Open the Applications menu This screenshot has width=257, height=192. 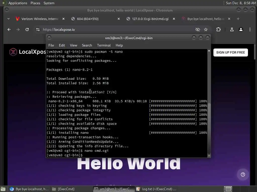(x=15, y=3)
